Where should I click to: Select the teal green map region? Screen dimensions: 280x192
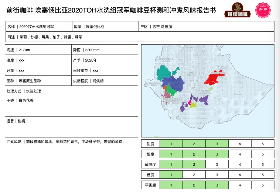tap(163, 72)
